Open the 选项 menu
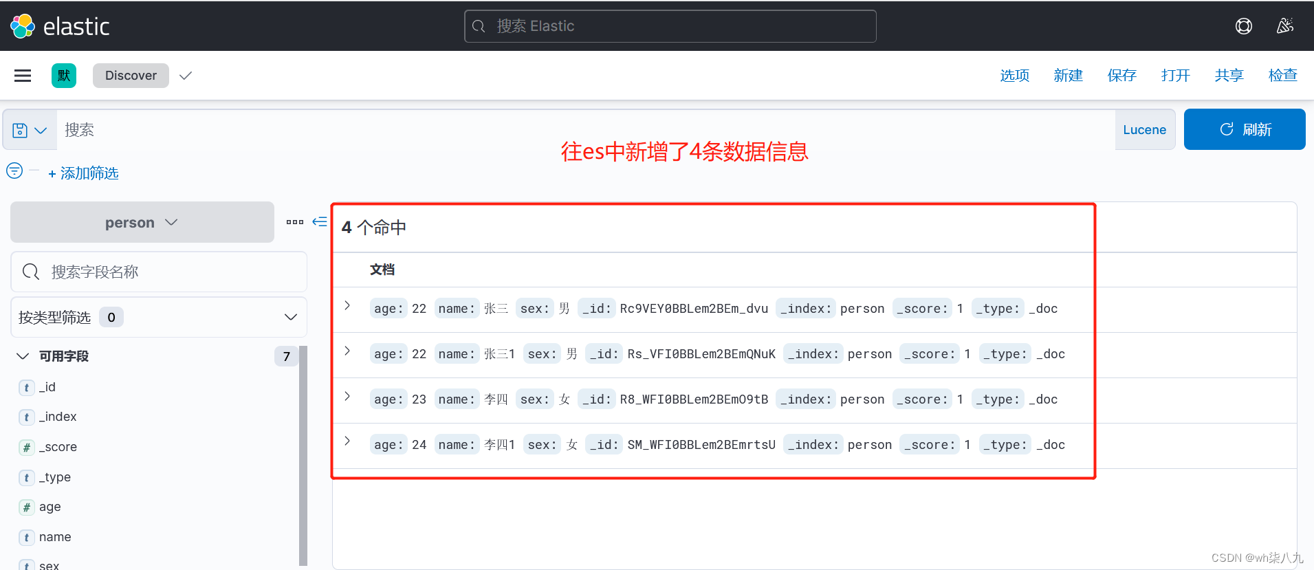 click(1014, 76)
